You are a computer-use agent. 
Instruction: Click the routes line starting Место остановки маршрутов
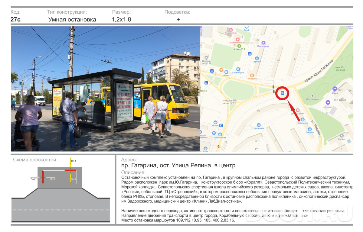coord(178,221)
